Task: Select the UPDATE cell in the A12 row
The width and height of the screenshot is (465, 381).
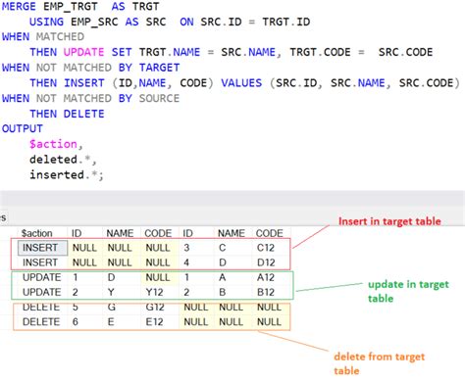Action: [41, 277]
